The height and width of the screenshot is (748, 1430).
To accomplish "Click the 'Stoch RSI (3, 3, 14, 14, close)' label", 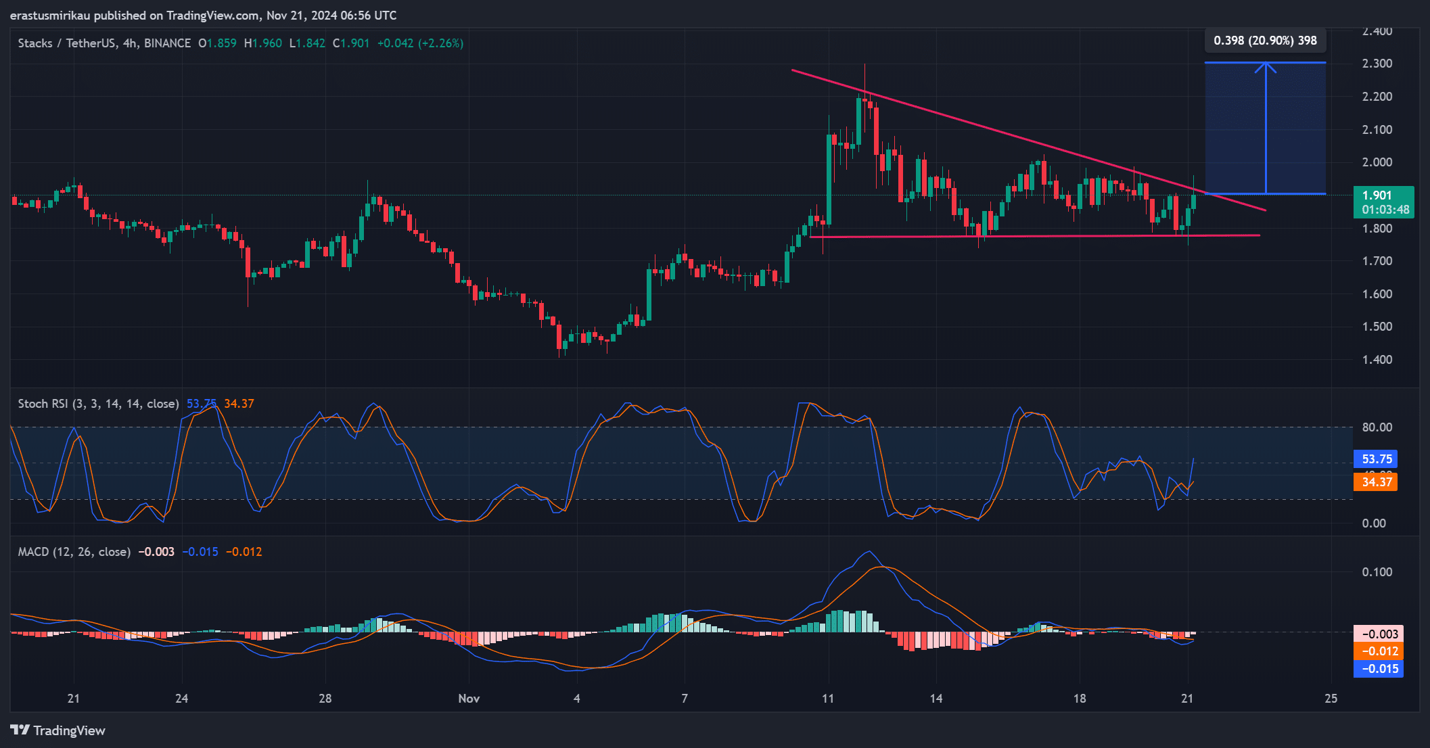I will click(98, 404).
